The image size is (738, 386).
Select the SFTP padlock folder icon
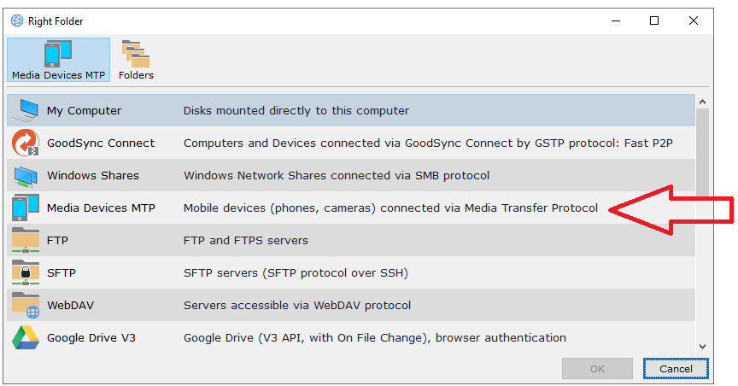(26, 273)
